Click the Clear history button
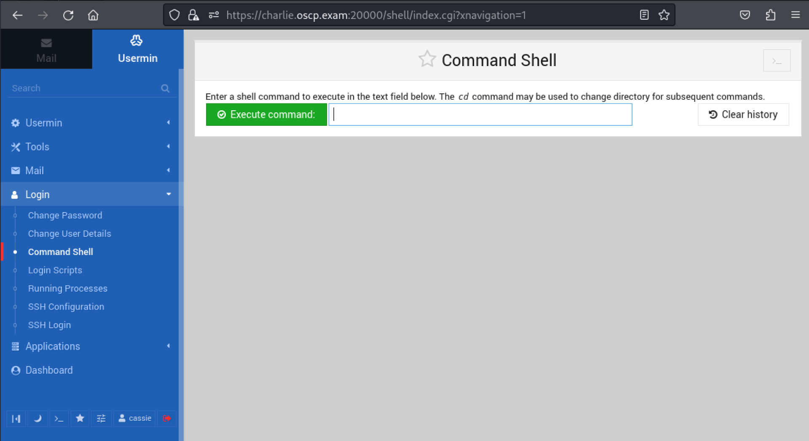809x441 pixels. tap(743, 114)
